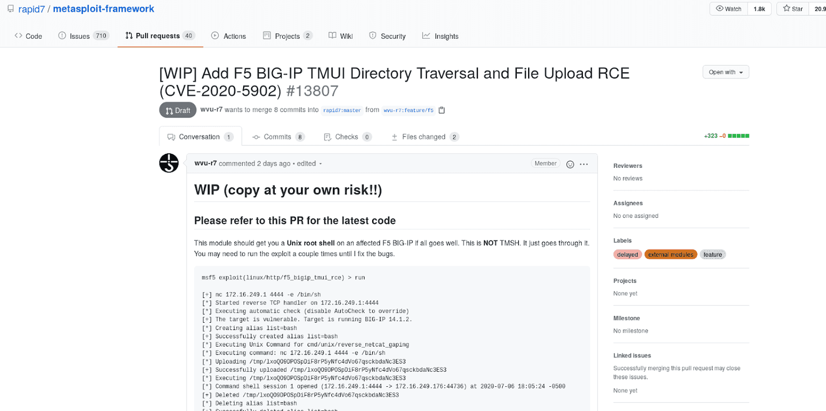The image size is (826, 411).
Task: Click the Projects sidebar heading
Action: click(625, 281)
